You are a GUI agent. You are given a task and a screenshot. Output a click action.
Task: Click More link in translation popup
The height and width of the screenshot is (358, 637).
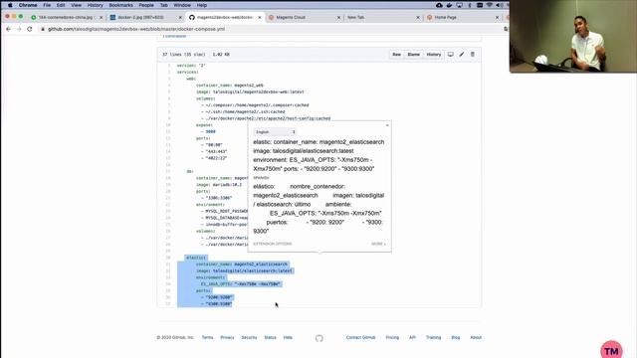tap(378, 244)
